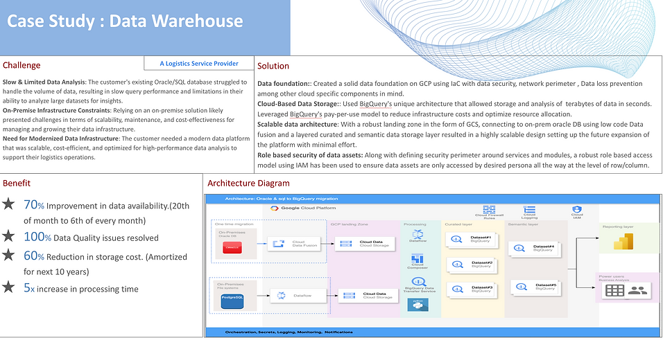Click the Power BI icon in the Reporting layer

pyautogui.click(x=622, y=242)
